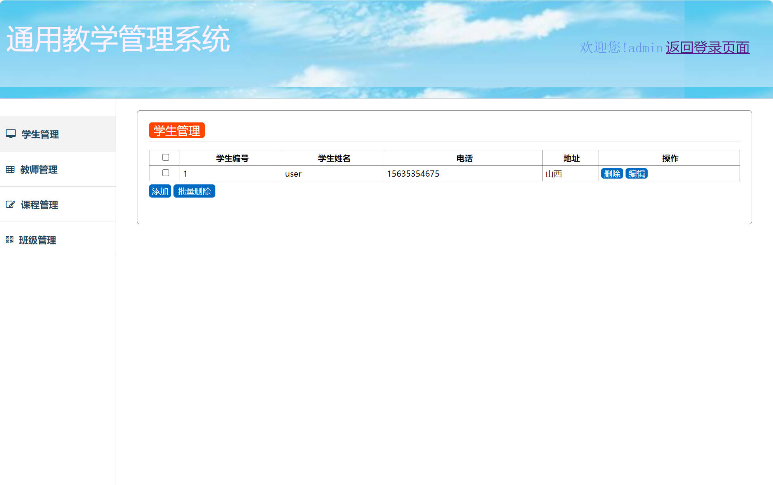
Task: Toggle the select-all checkbox in table header
Action: point(166,157)
